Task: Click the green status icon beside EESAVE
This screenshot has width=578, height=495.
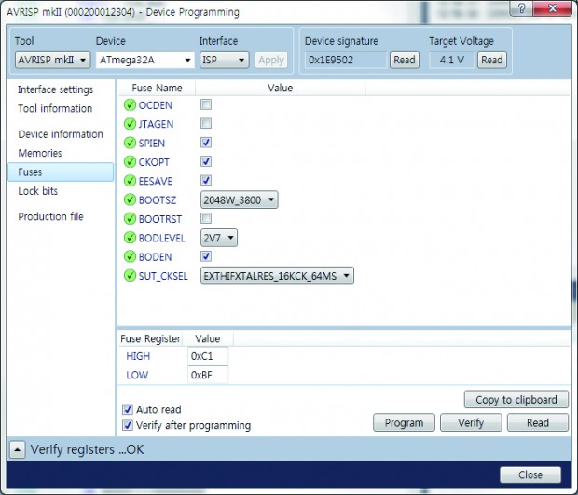Action: tap(130, 181)
